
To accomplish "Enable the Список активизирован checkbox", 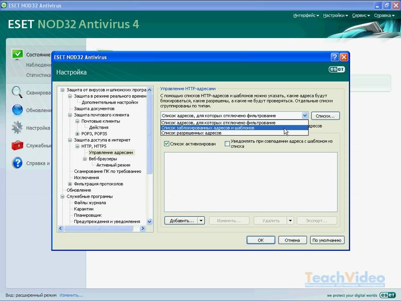I will coord(167,144).
